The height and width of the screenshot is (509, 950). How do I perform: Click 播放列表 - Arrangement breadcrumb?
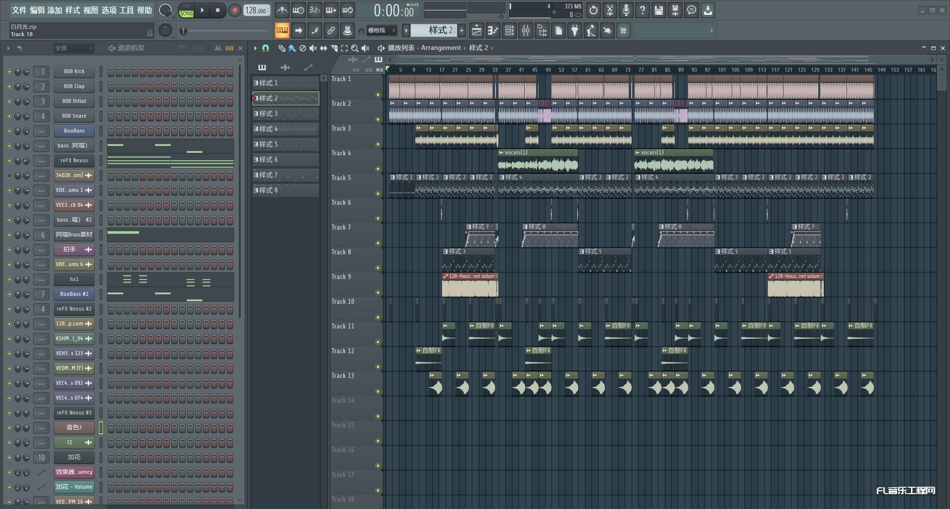point(424,48)
